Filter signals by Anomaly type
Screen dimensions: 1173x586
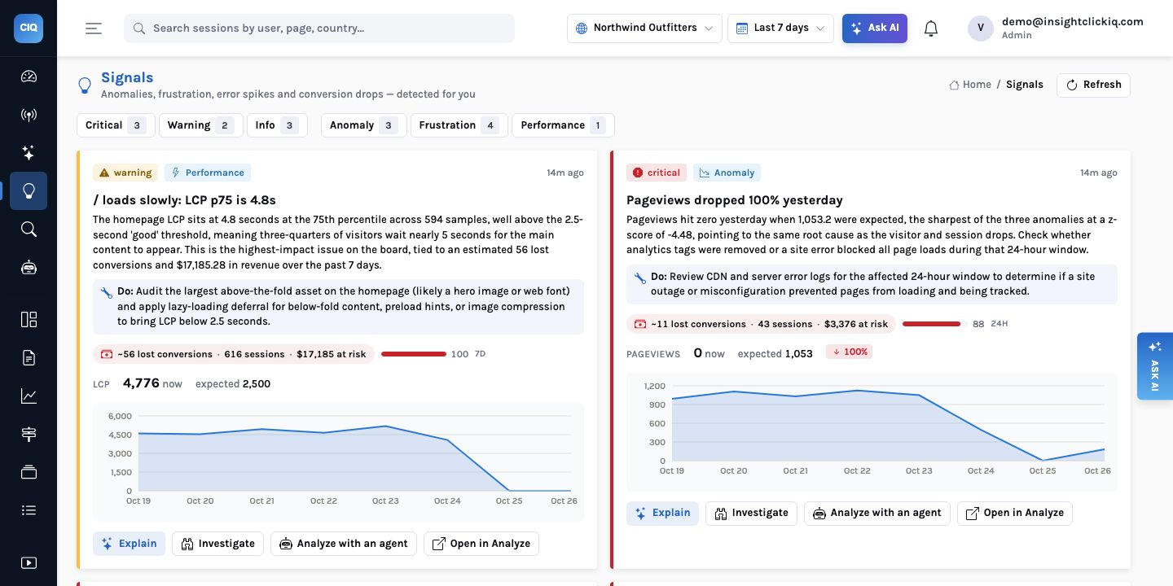pos(363,125)
